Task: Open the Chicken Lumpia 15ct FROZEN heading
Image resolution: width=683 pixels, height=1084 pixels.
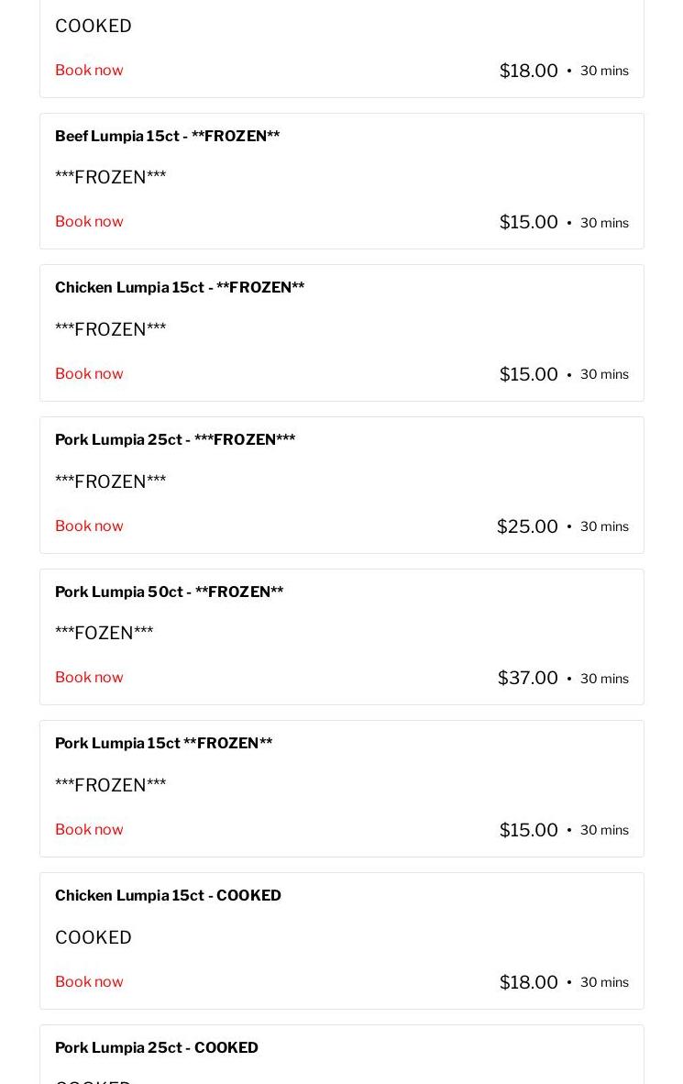Action: (x=180, y=288)
